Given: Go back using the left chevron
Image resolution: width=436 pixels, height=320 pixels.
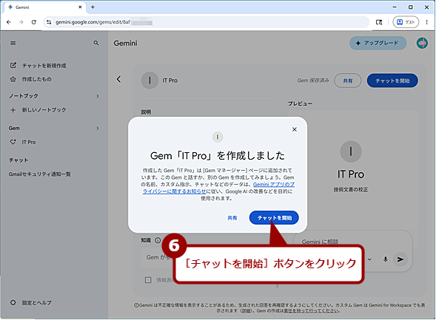Looking at the screenshot, I should [x=118, y=79].
